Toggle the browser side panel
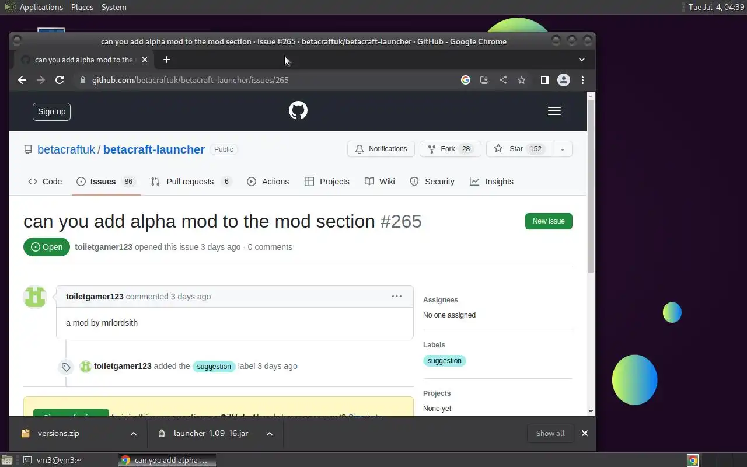 point(544,80)
